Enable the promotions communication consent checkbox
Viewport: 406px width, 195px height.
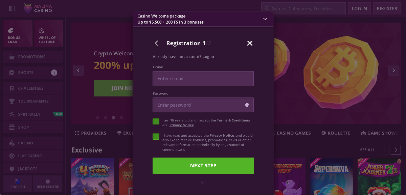[156, 136]
